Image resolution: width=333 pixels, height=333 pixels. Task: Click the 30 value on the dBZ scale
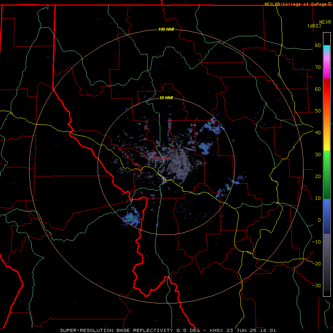coord(318,155)
